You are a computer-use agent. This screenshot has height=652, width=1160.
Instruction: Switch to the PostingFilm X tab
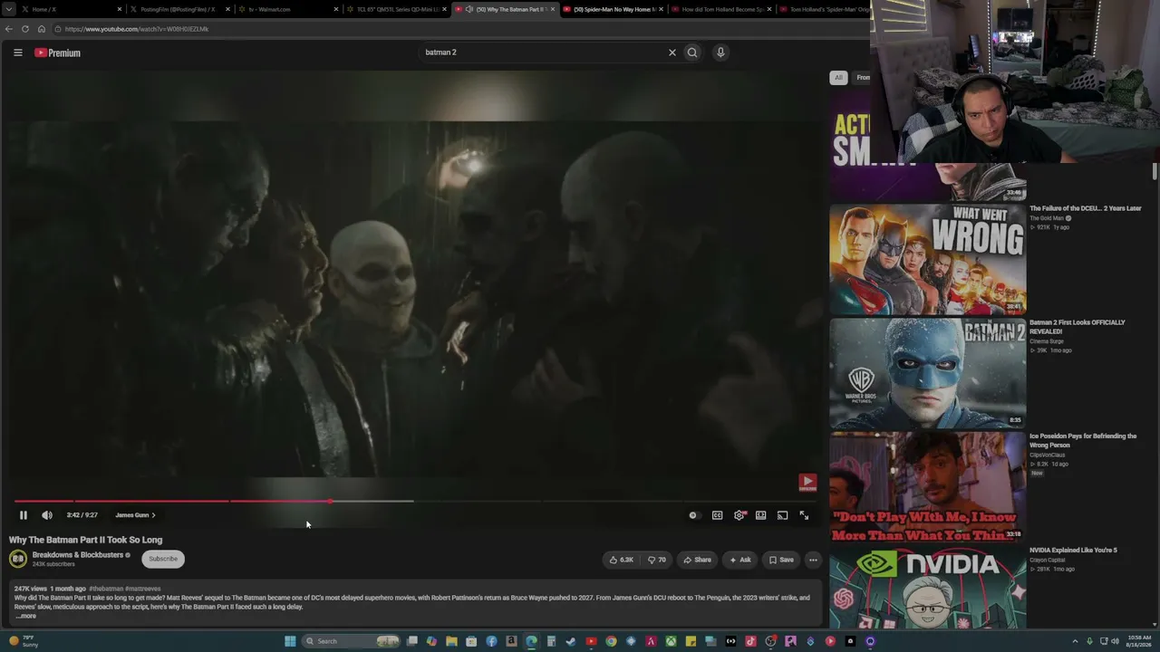click(x=179, y=9)
